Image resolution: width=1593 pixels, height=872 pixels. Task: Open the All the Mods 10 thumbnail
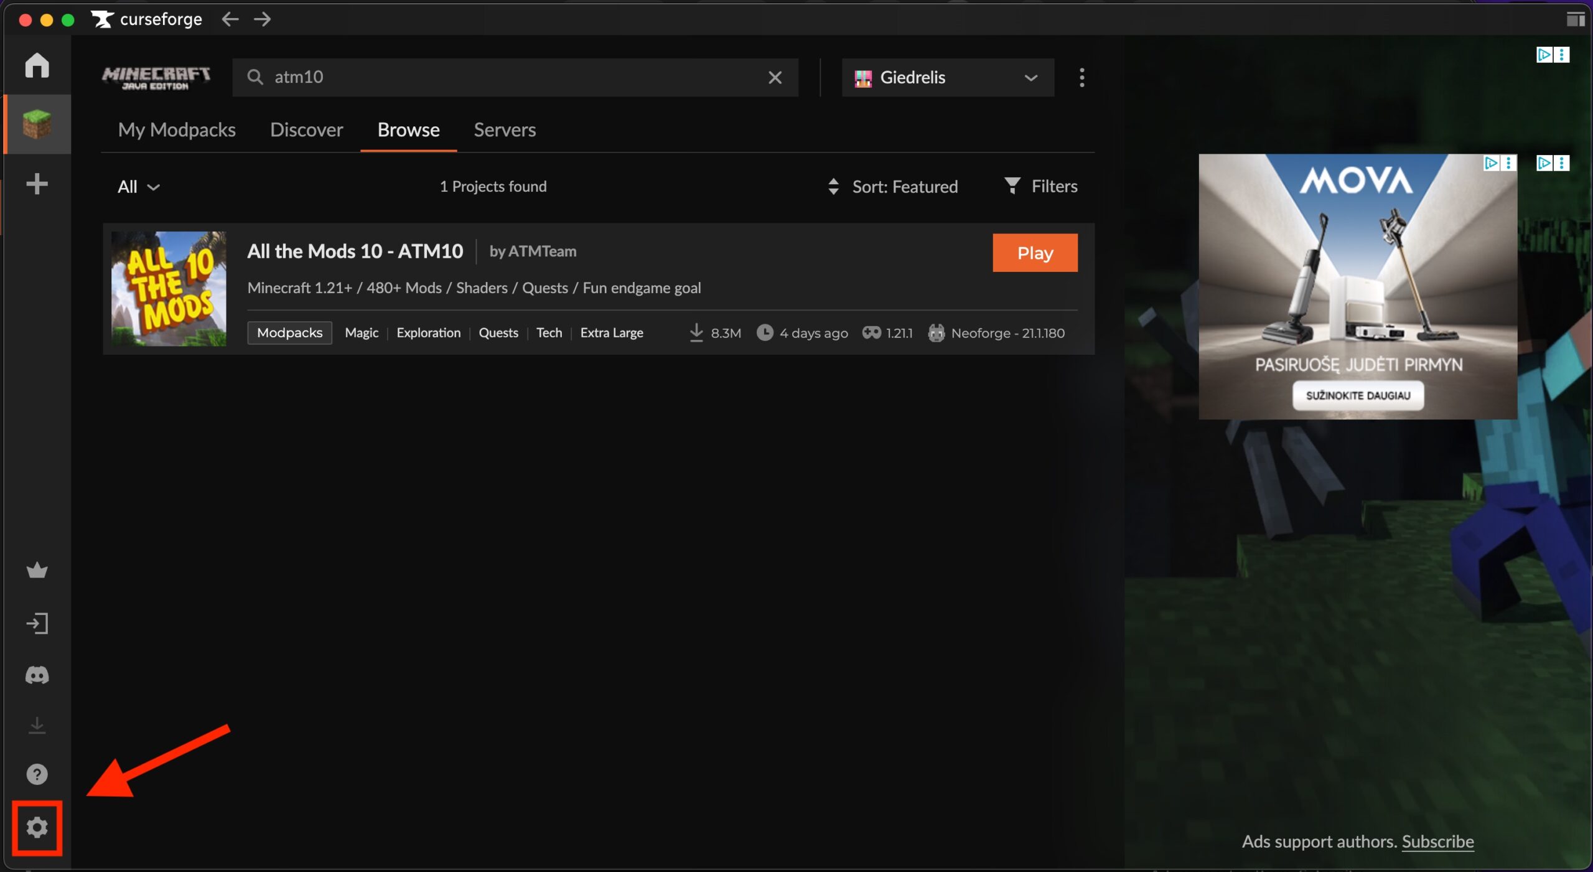169,289
